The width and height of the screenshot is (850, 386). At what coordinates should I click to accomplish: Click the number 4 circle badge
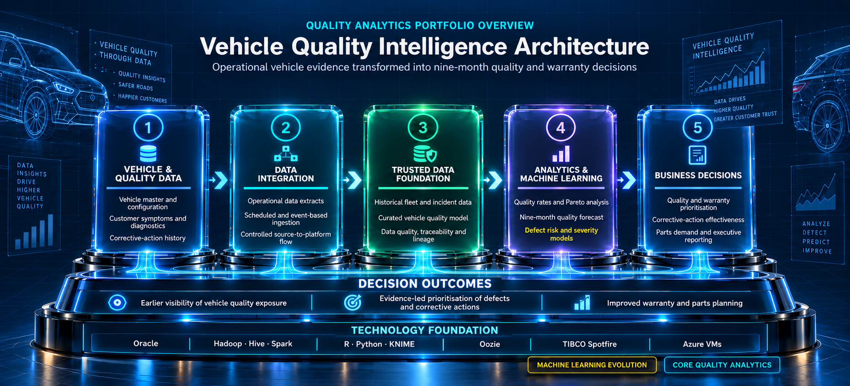pos(561,128)
